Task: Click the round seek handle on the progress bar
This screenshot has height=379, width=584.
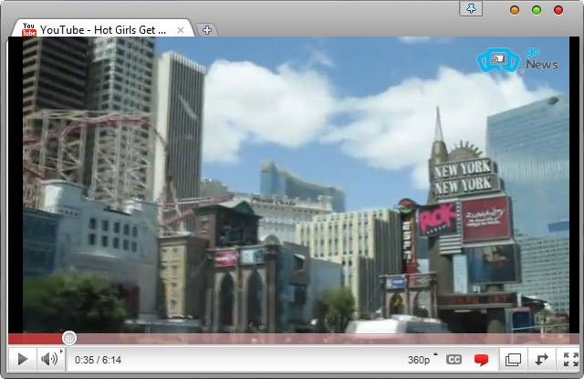Action: pos(69,338)
